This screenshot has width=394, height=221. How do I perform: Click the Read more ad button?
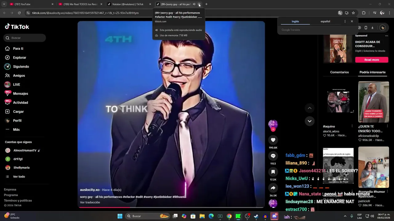coord(372,60)
